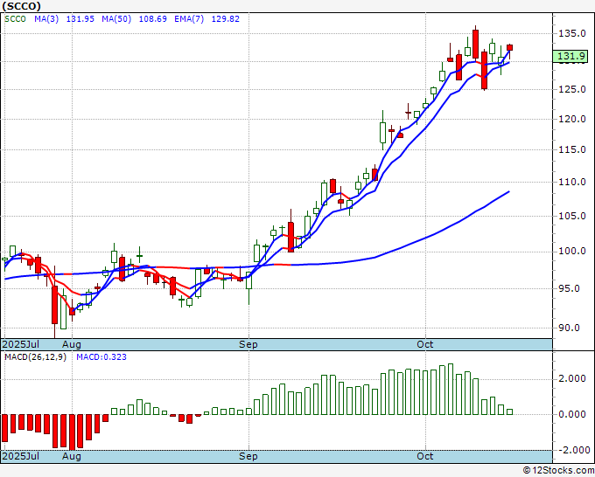This screenshot has height=477, width=595.
Task: Click the 110.0 price axis label
Action: [572, 182]
